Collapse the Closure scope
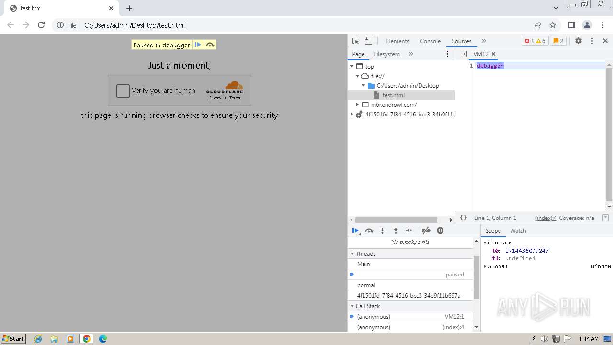The image size is (613, 345). coord(485,243)
